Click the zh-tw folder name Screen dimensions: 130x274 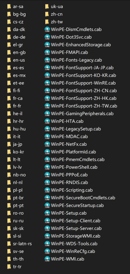[x=57, y=22]
